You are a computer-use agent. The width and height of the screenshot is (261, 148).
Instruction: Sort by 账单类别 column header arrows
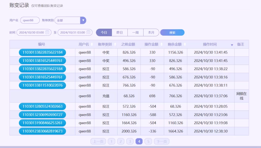115,44
